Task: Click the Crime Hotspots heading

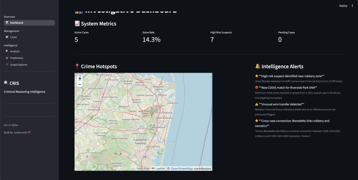Action: click(99, 67)
